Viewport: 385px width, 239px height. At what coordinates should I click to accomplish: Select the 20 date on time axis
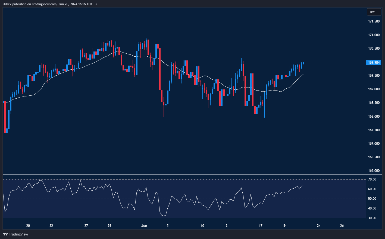[28, 226]
